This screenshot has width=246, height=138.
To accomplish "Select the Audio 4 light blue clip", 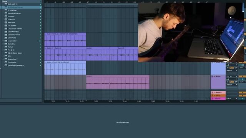I will (x=65, y=68).
